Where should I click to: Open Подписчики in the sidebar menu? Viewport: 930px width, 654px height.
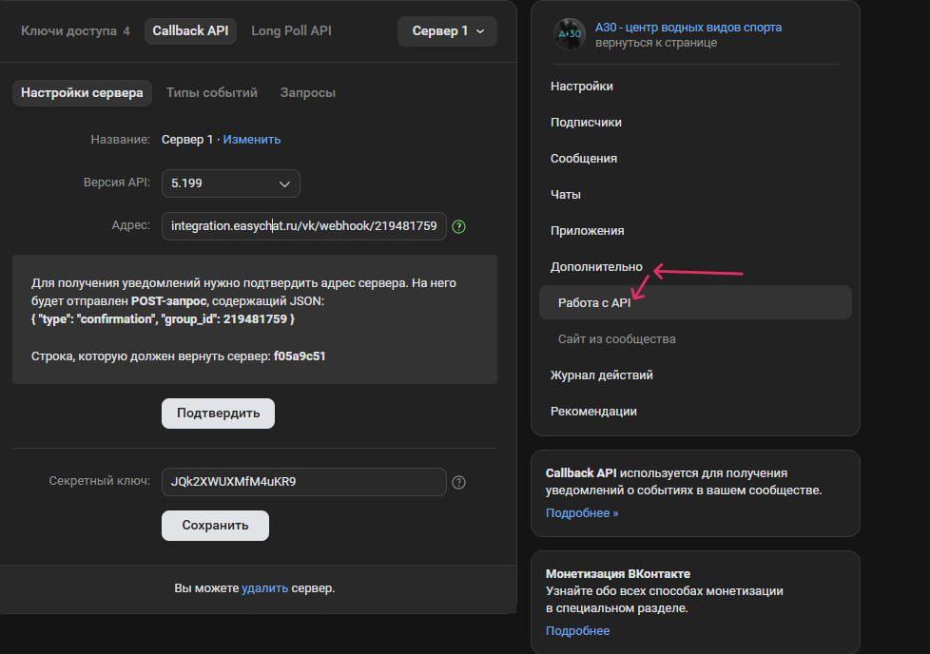click(x=586, y=123)
